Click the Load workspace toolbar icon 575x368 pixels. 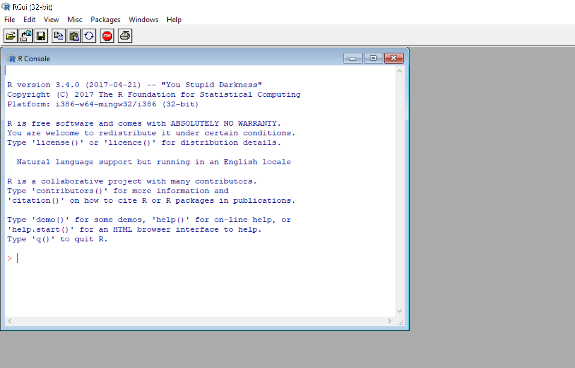click(x=26, y=36)
